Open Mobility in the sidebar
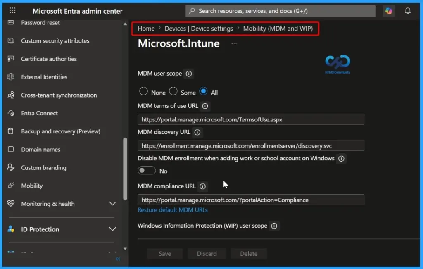423x269 pixels. [32, 186]
